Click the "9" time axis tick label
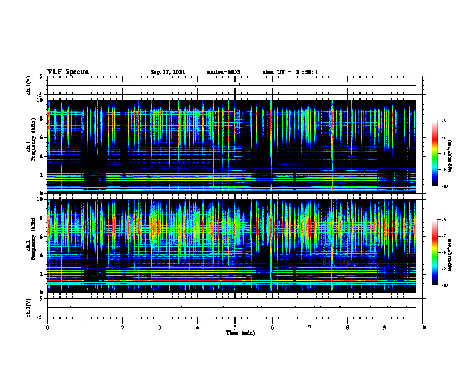 point(385,327)
